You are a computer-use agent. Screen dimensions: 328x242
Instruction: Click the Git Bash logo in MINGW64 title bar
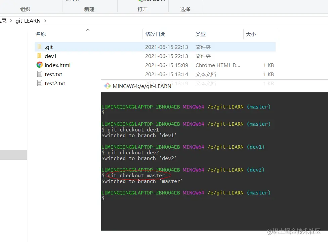coord(108,86)
